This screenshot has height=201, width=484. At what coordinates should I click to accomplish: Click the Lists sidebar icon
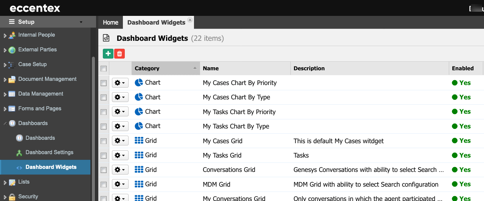pos(12,182)
